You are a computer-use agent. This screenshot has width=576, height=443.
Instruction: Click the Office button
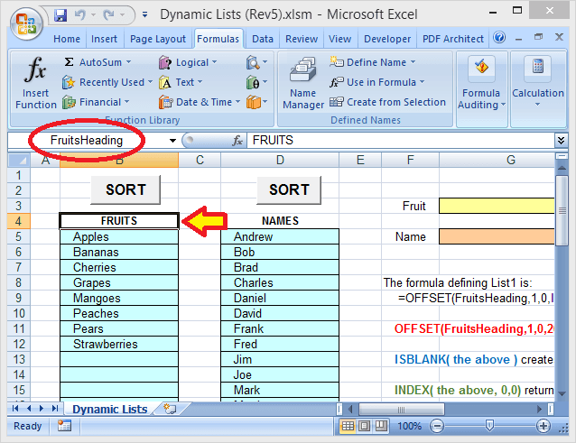(x=24, y=18)
